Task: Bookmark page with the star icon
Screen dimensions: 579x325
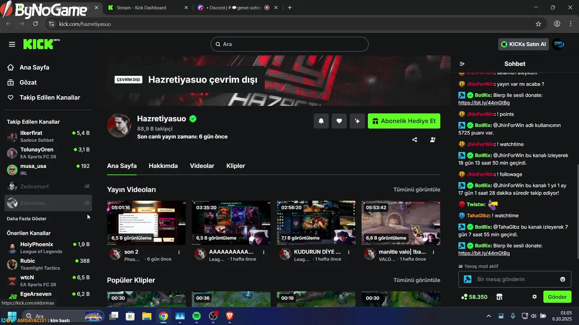Action: pos(538,24)
